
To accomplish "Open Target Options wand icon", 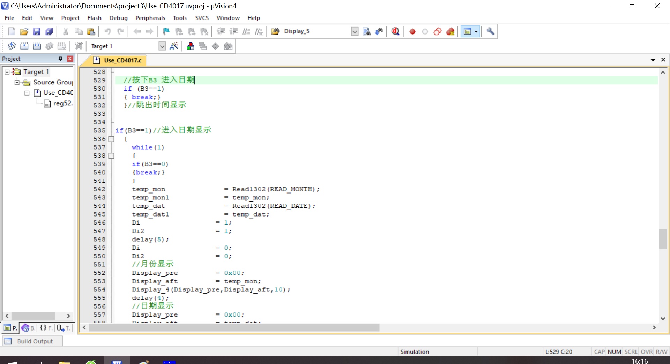I will [174, 46].
